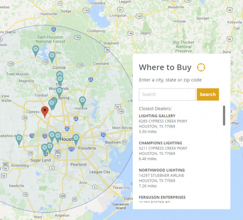Click the Cleveland label on map
Viewport: 243px width, 220px height.
coord(101,63)
